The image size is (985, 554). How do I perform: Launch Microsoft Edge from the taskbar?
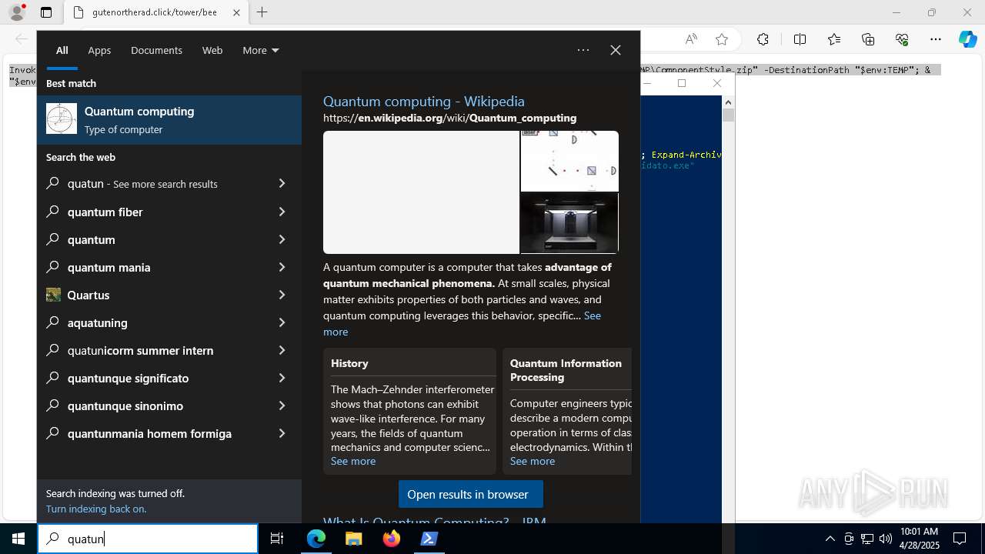(x=316, y=539)
